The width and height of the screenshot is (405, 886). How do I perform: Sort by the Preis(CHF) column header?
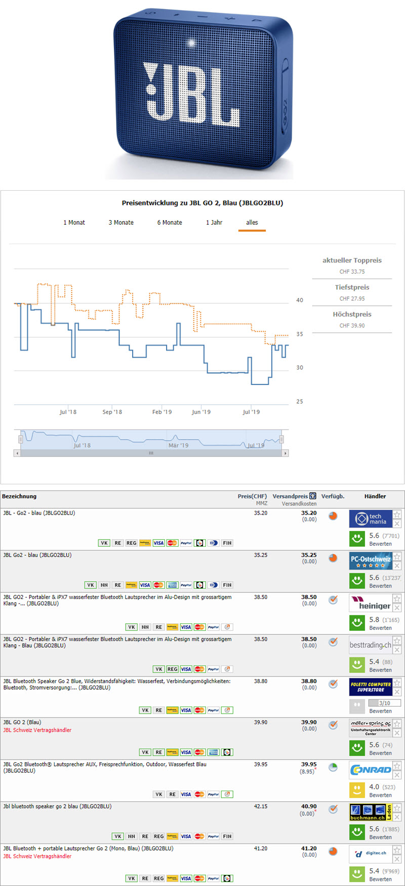(x=252, y=497)
